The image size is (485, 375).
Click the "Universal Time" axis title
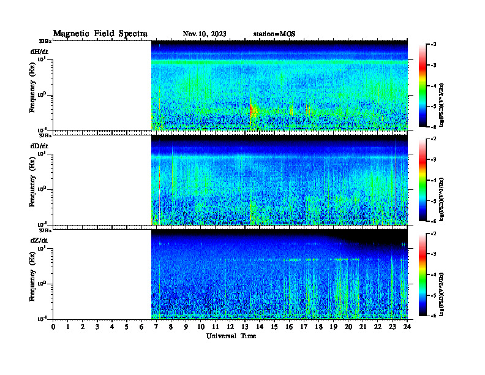click(x=231, y=336)
